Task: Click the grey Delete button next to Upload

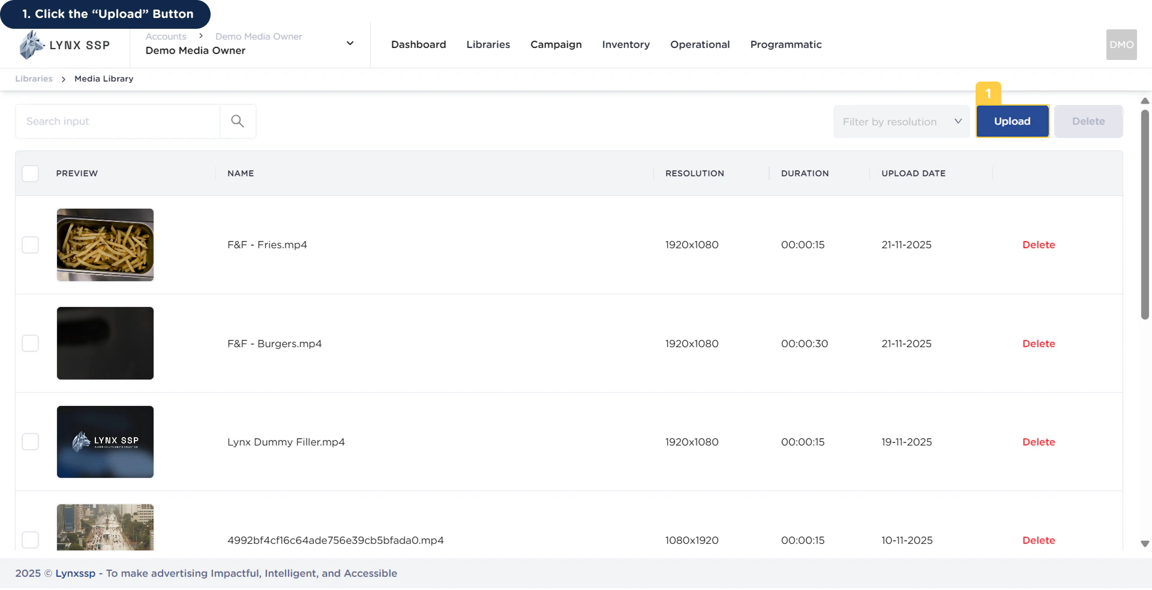Action: tap(1088, 121)
